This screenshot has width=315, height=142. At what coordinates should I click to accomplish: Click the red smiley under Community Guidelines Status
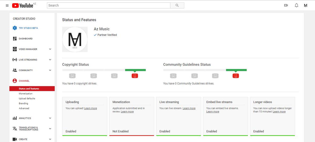click(x=236, y=76)
